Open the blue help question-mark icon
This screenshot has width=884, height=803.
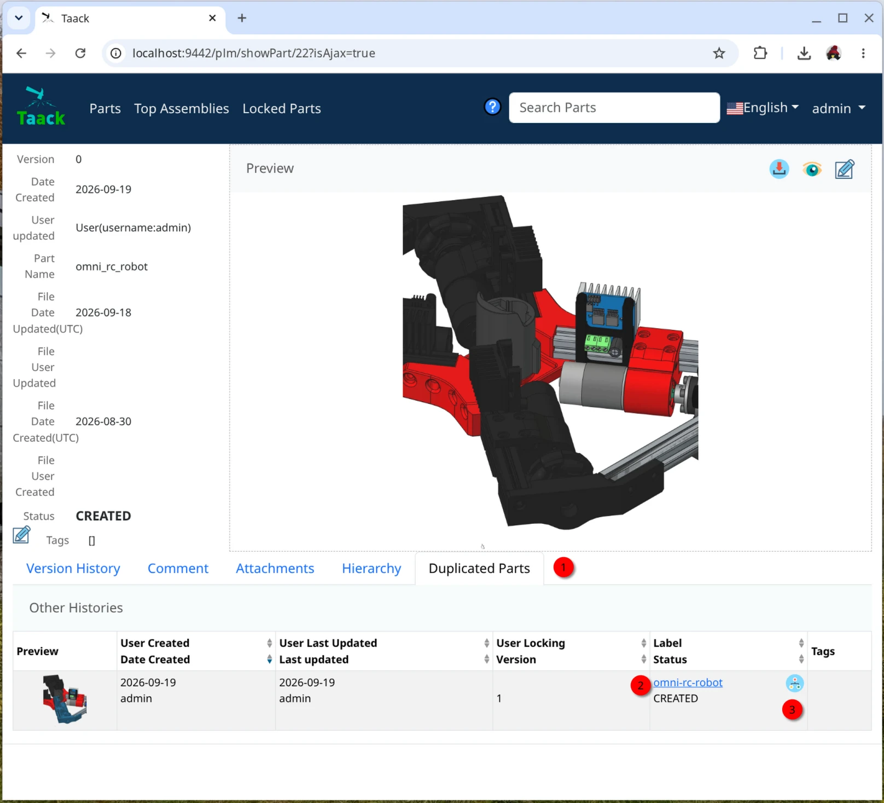click(x=492, y=107)
